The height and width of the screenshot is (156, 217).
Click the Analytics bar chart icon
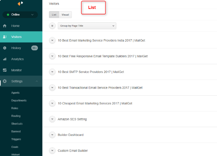(5, 59)
